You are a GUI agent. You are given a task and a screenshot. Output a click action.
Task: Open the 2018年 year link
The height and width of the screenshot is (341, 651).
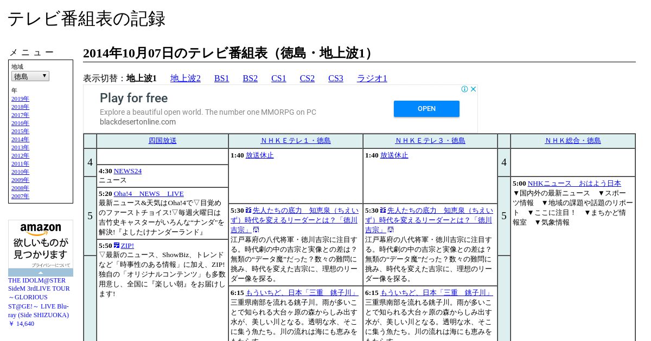pyautogui.click(x=20, y=107)
